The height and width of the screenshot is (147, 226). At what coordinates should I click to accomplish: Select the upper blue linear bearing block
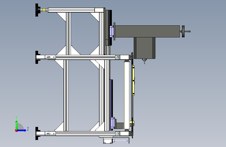(112, 31)
